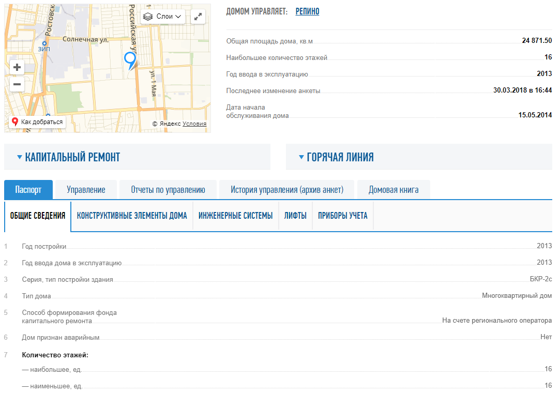Screen dimensions: 560x393
Task: Open История управления (архив анкет) tab
Action: point(287,190)
